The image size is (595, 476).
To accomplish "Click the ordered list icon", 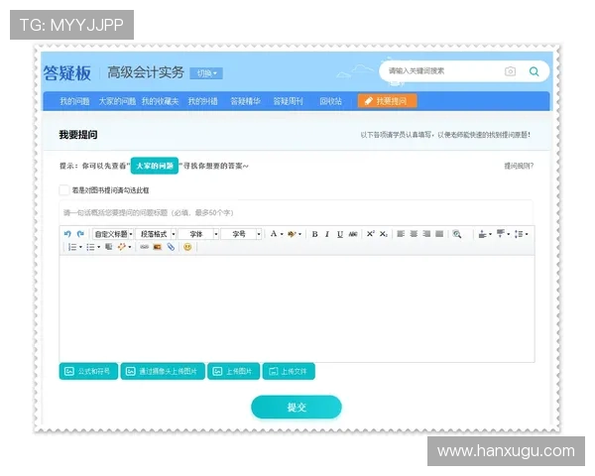I will pyautogui.click(x=72, y=247).
